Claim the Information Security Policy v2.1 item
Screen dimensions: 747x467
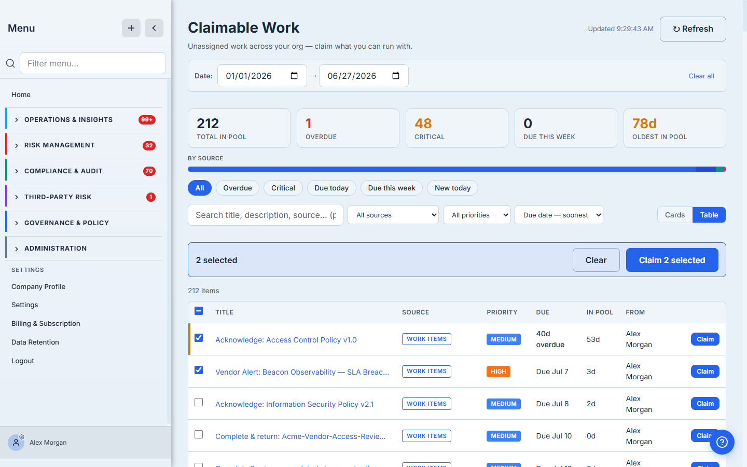pyautogui.click(x=705, y=404)
